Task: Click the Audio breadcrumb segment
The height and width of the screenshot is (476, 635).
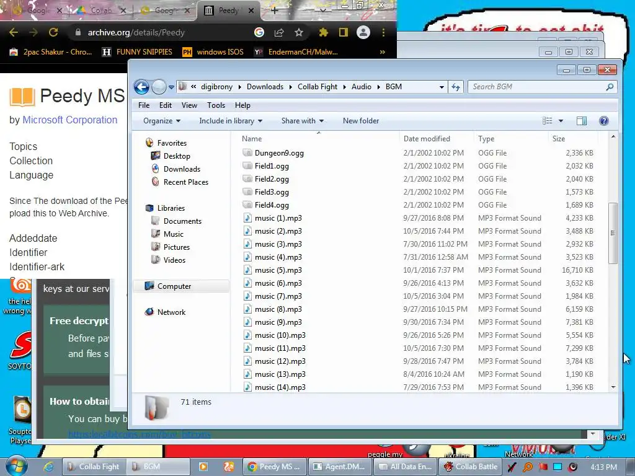Action: point(362,87)
